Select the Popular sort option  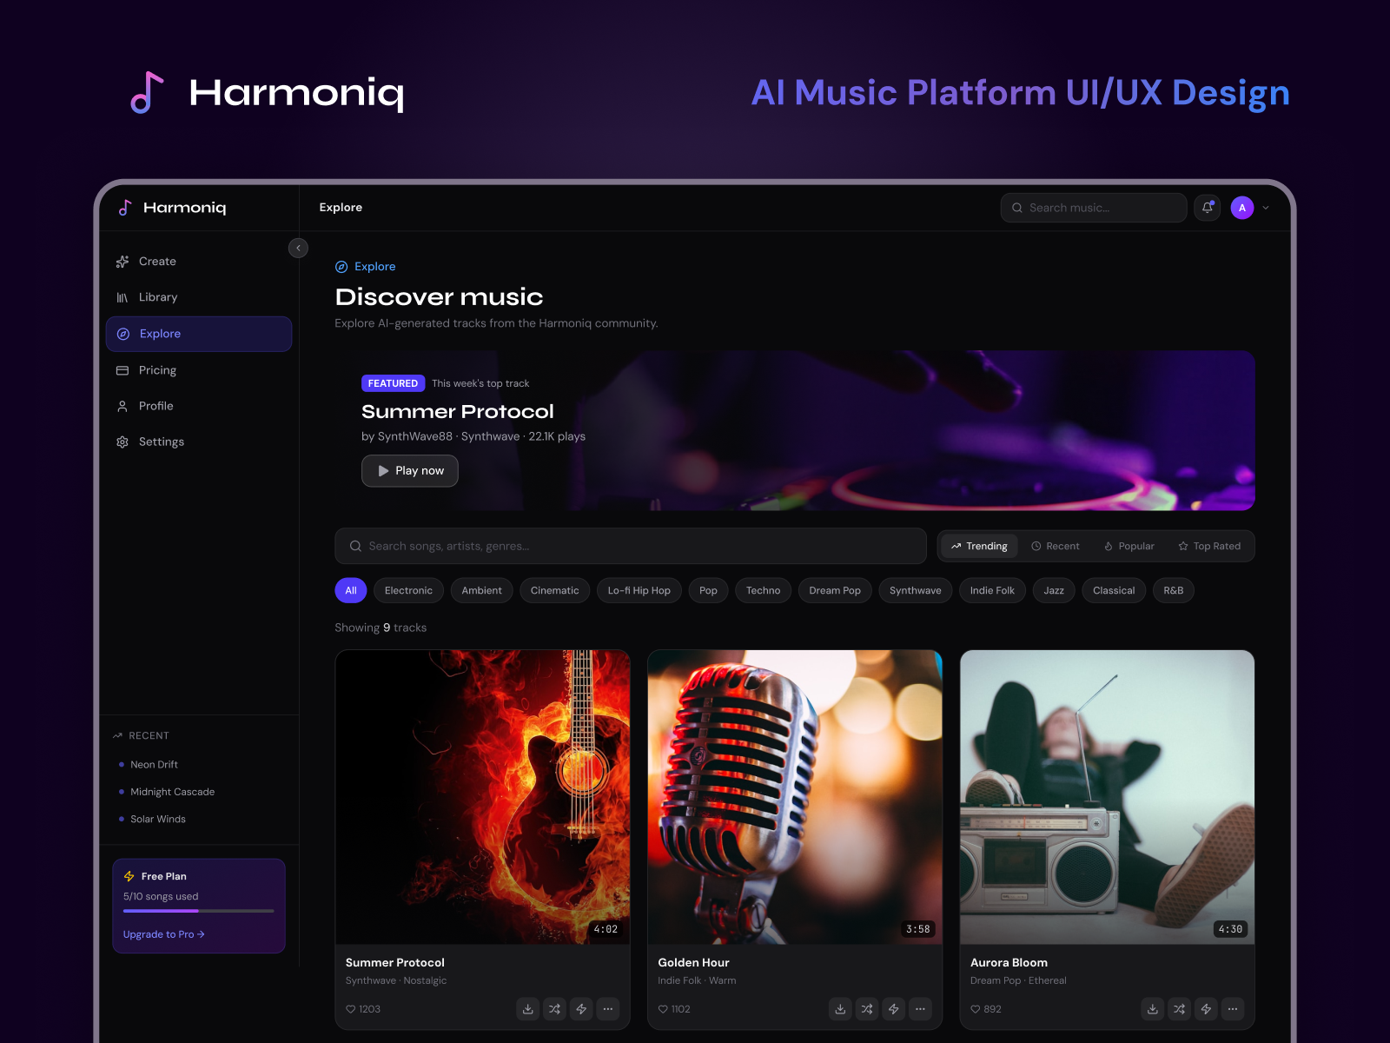[1129, 546]
